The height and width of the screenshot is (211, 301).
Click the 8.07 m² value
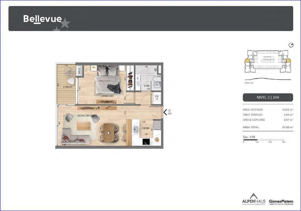(289, 119)
